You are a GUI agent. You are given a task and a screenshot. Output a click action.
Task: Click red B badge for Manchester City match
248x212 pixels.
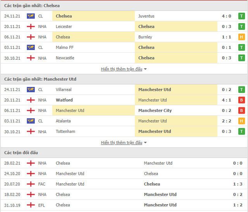click(x=241, y=110)
